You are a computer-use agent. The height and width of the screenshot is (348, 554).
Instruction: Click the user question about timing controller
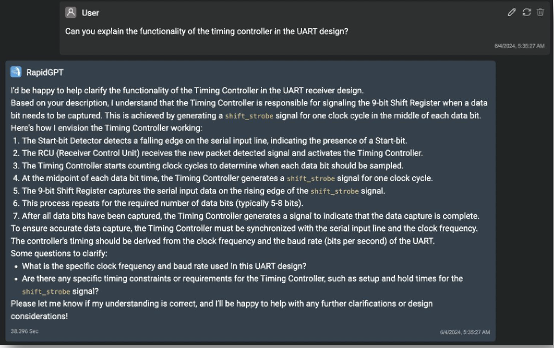pos(207,31)
